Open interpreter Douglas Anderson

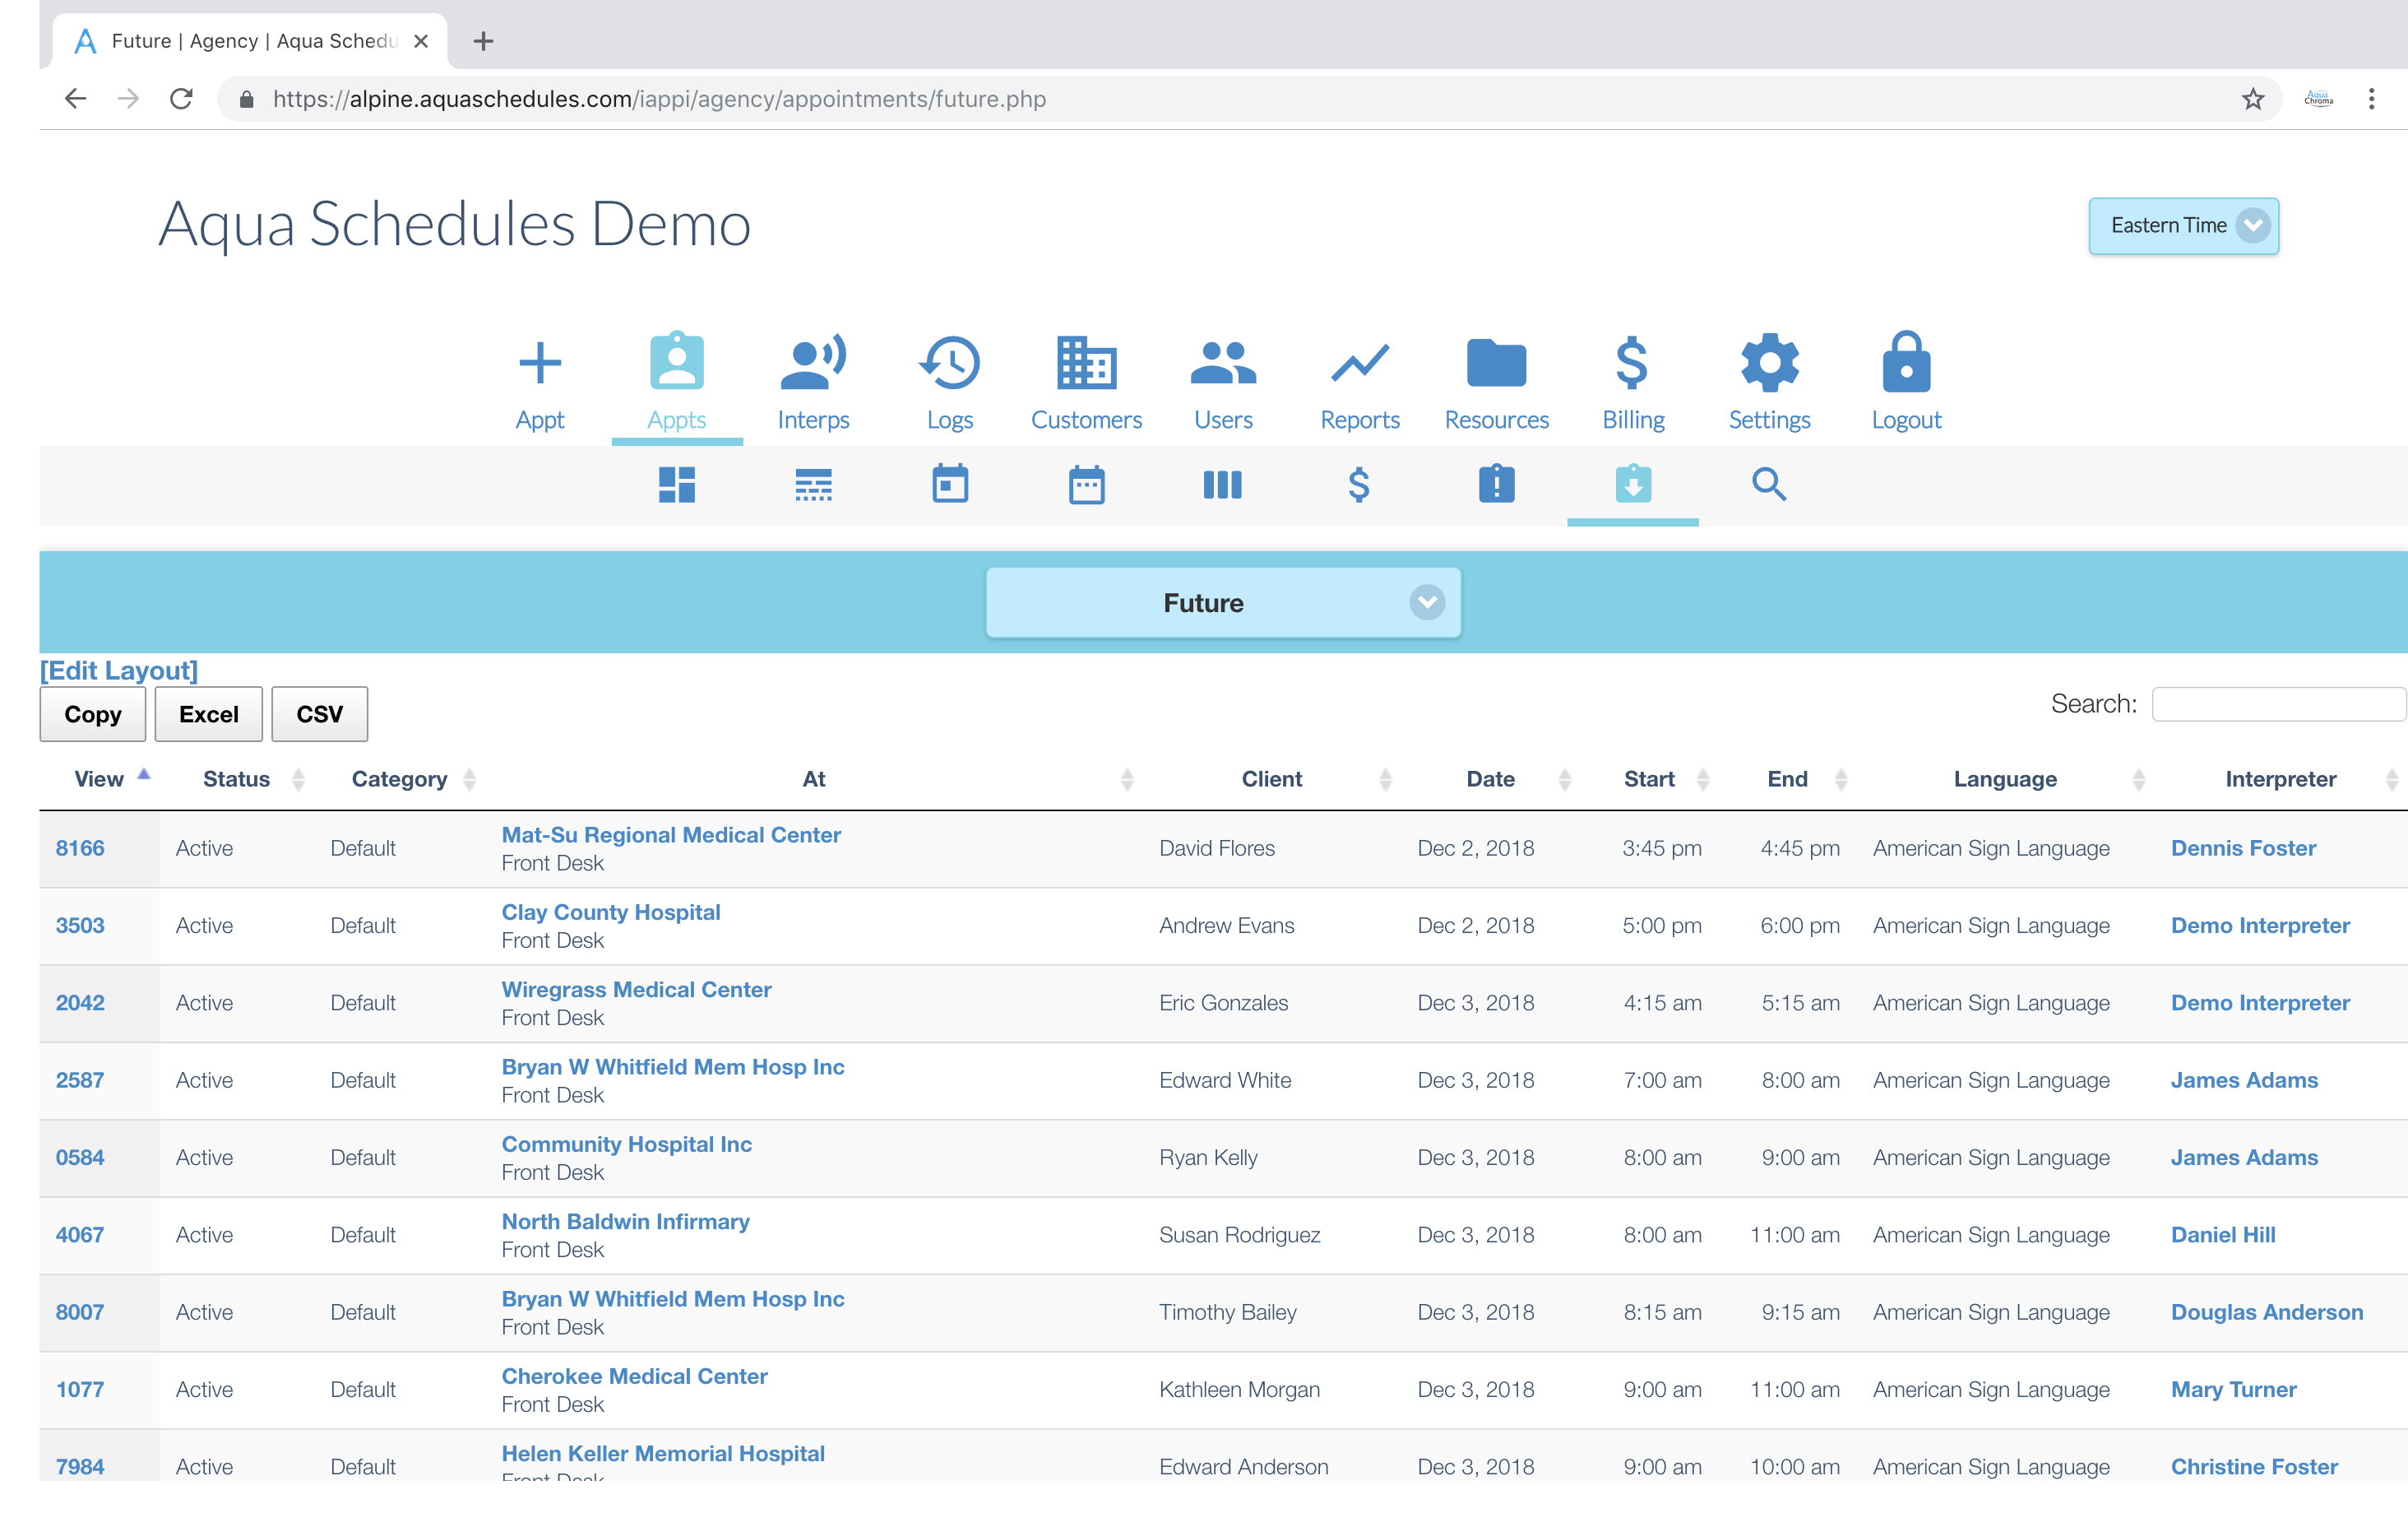click(x=2267, y=1312)
